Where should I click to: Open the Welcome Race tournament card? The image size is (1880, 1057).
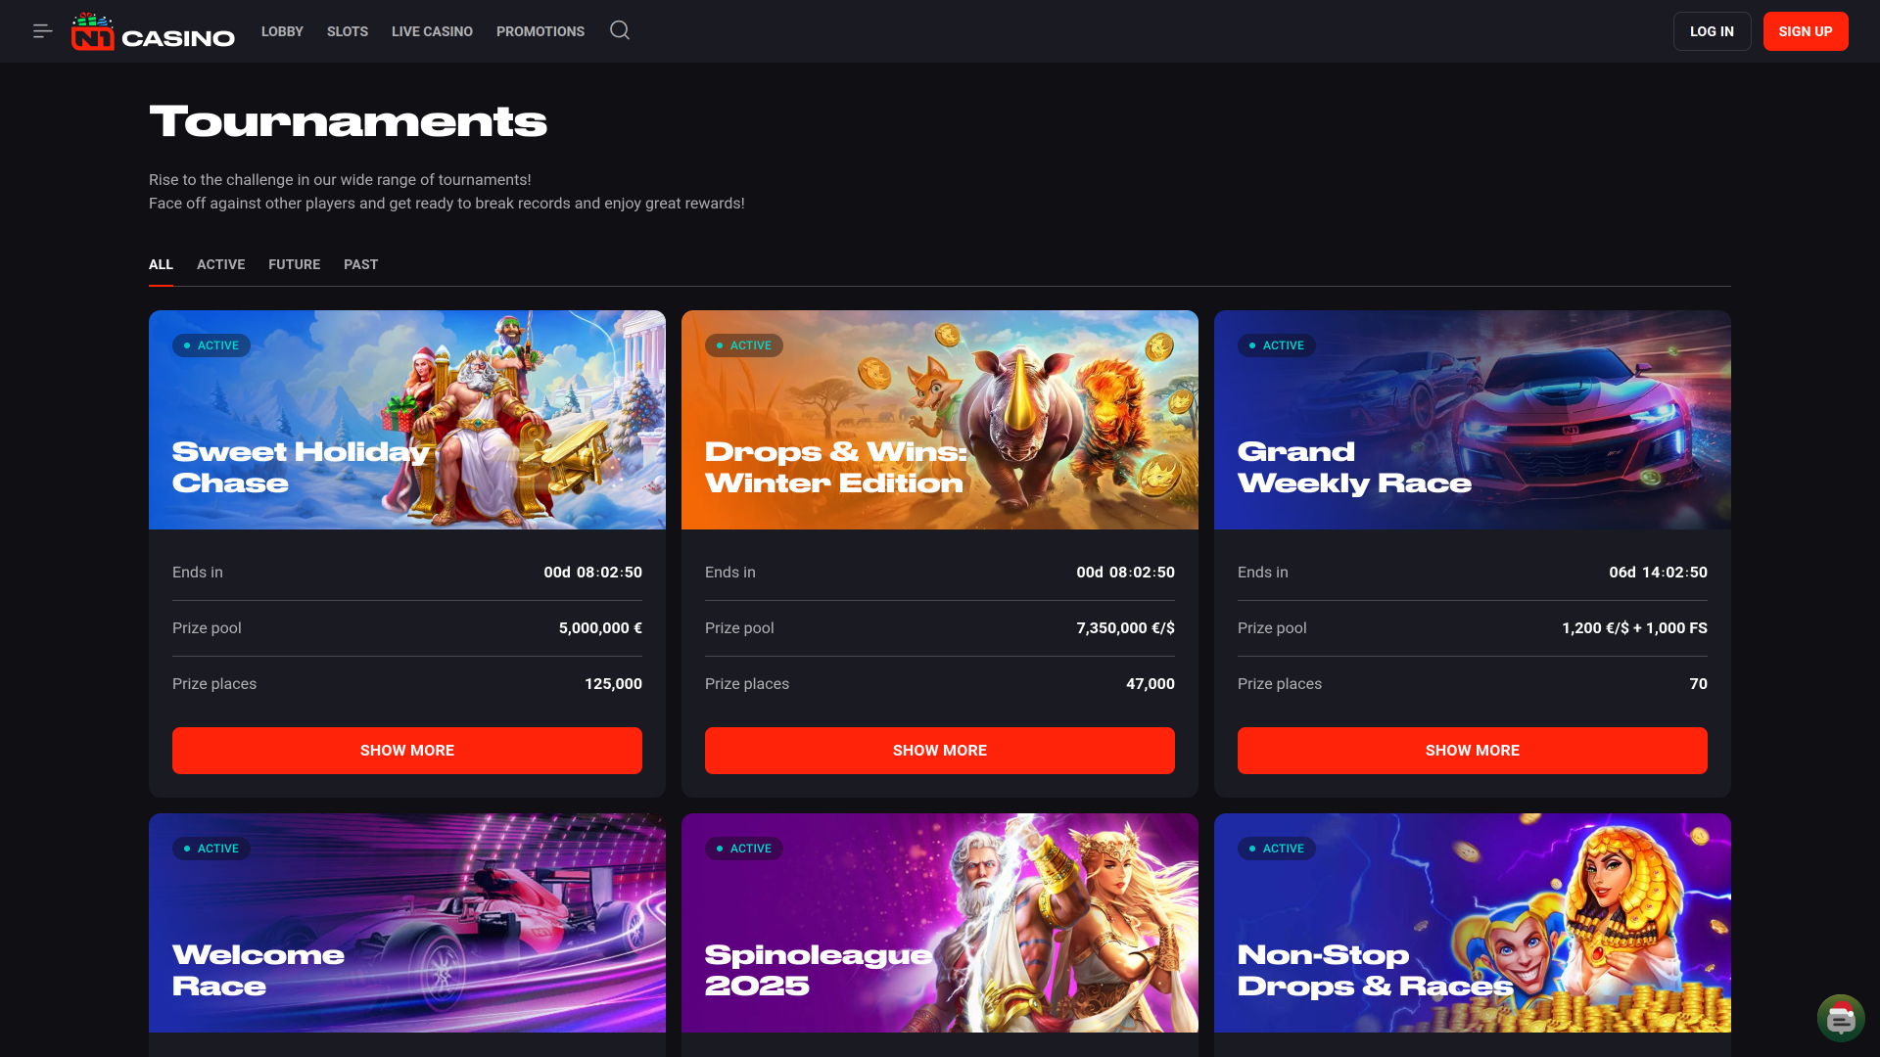(406, 923)
